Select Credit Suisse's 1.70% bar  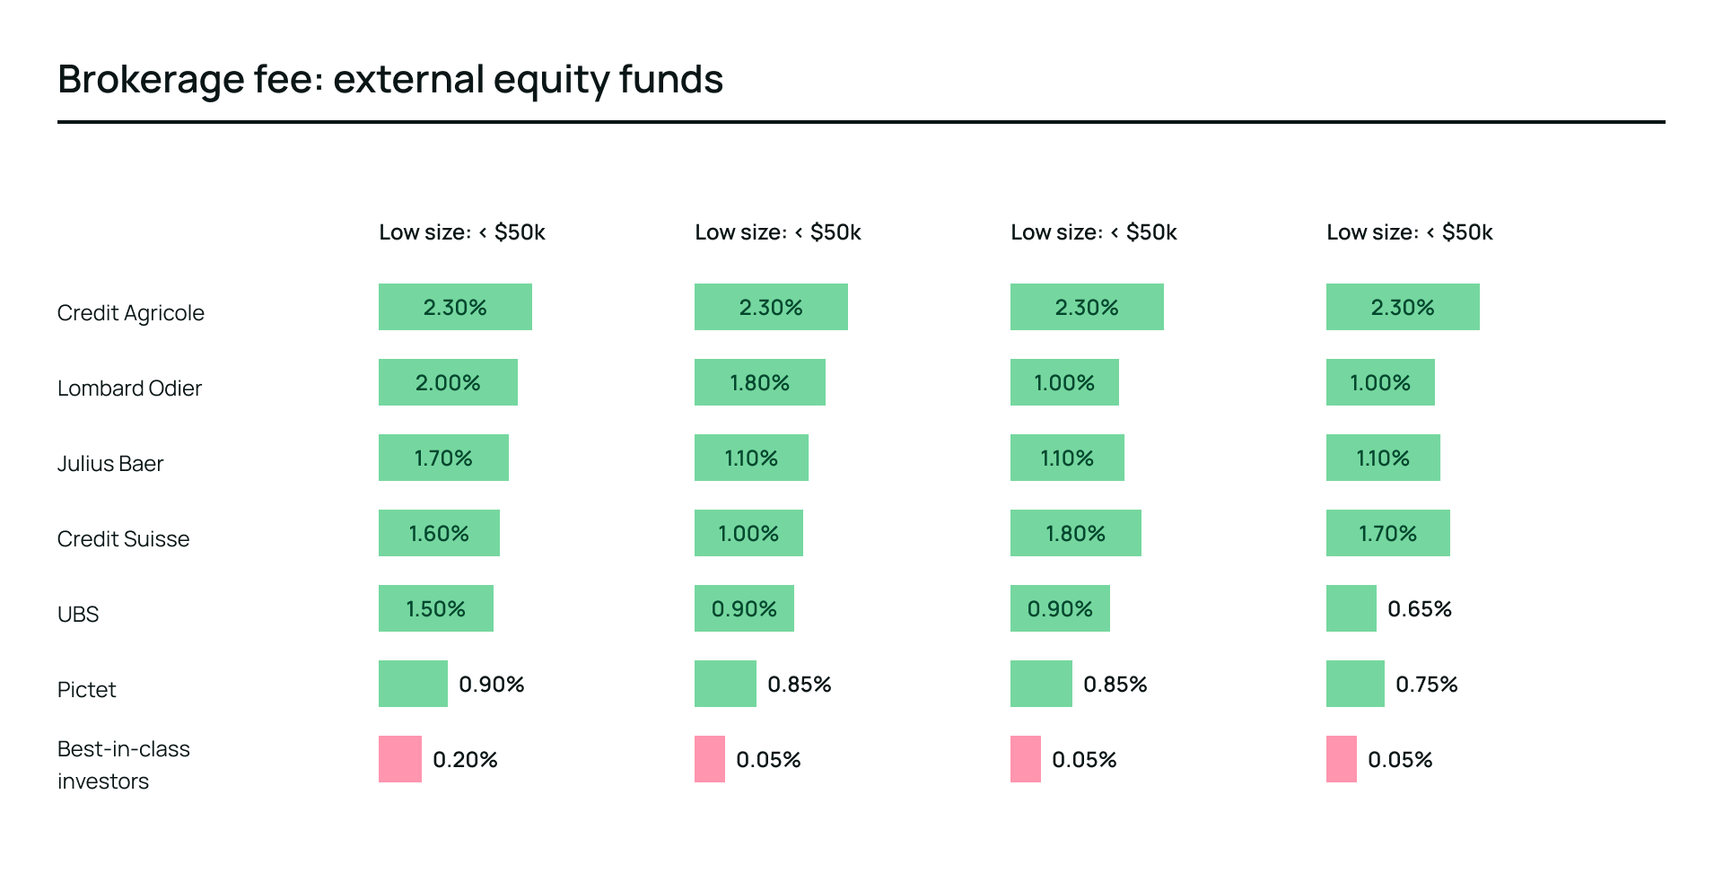pyautogui.click(x=1387, y=534)
